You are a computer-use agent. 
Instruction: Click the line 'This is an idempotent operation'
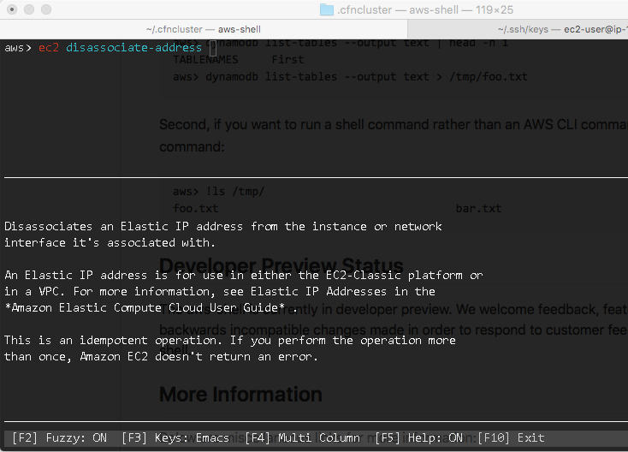(x=230, y=340)
